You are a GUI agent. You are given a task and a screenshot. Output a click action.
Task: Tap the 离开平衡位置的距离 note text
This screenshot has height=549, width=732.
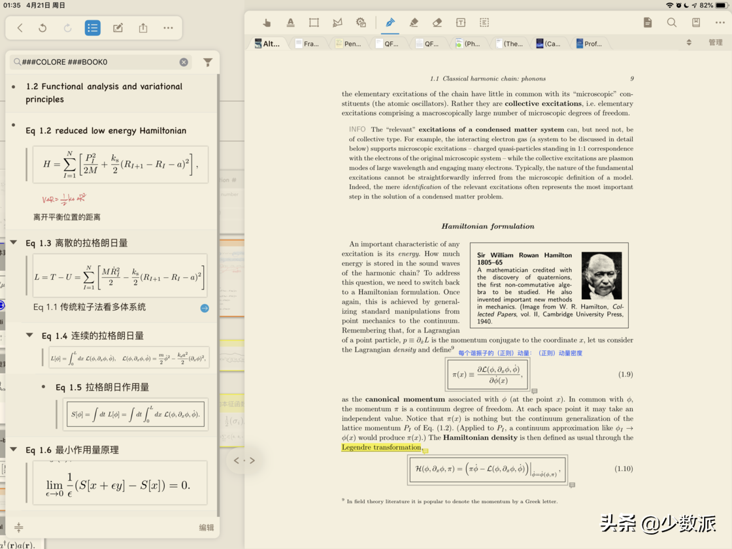[x=67, y=217]
